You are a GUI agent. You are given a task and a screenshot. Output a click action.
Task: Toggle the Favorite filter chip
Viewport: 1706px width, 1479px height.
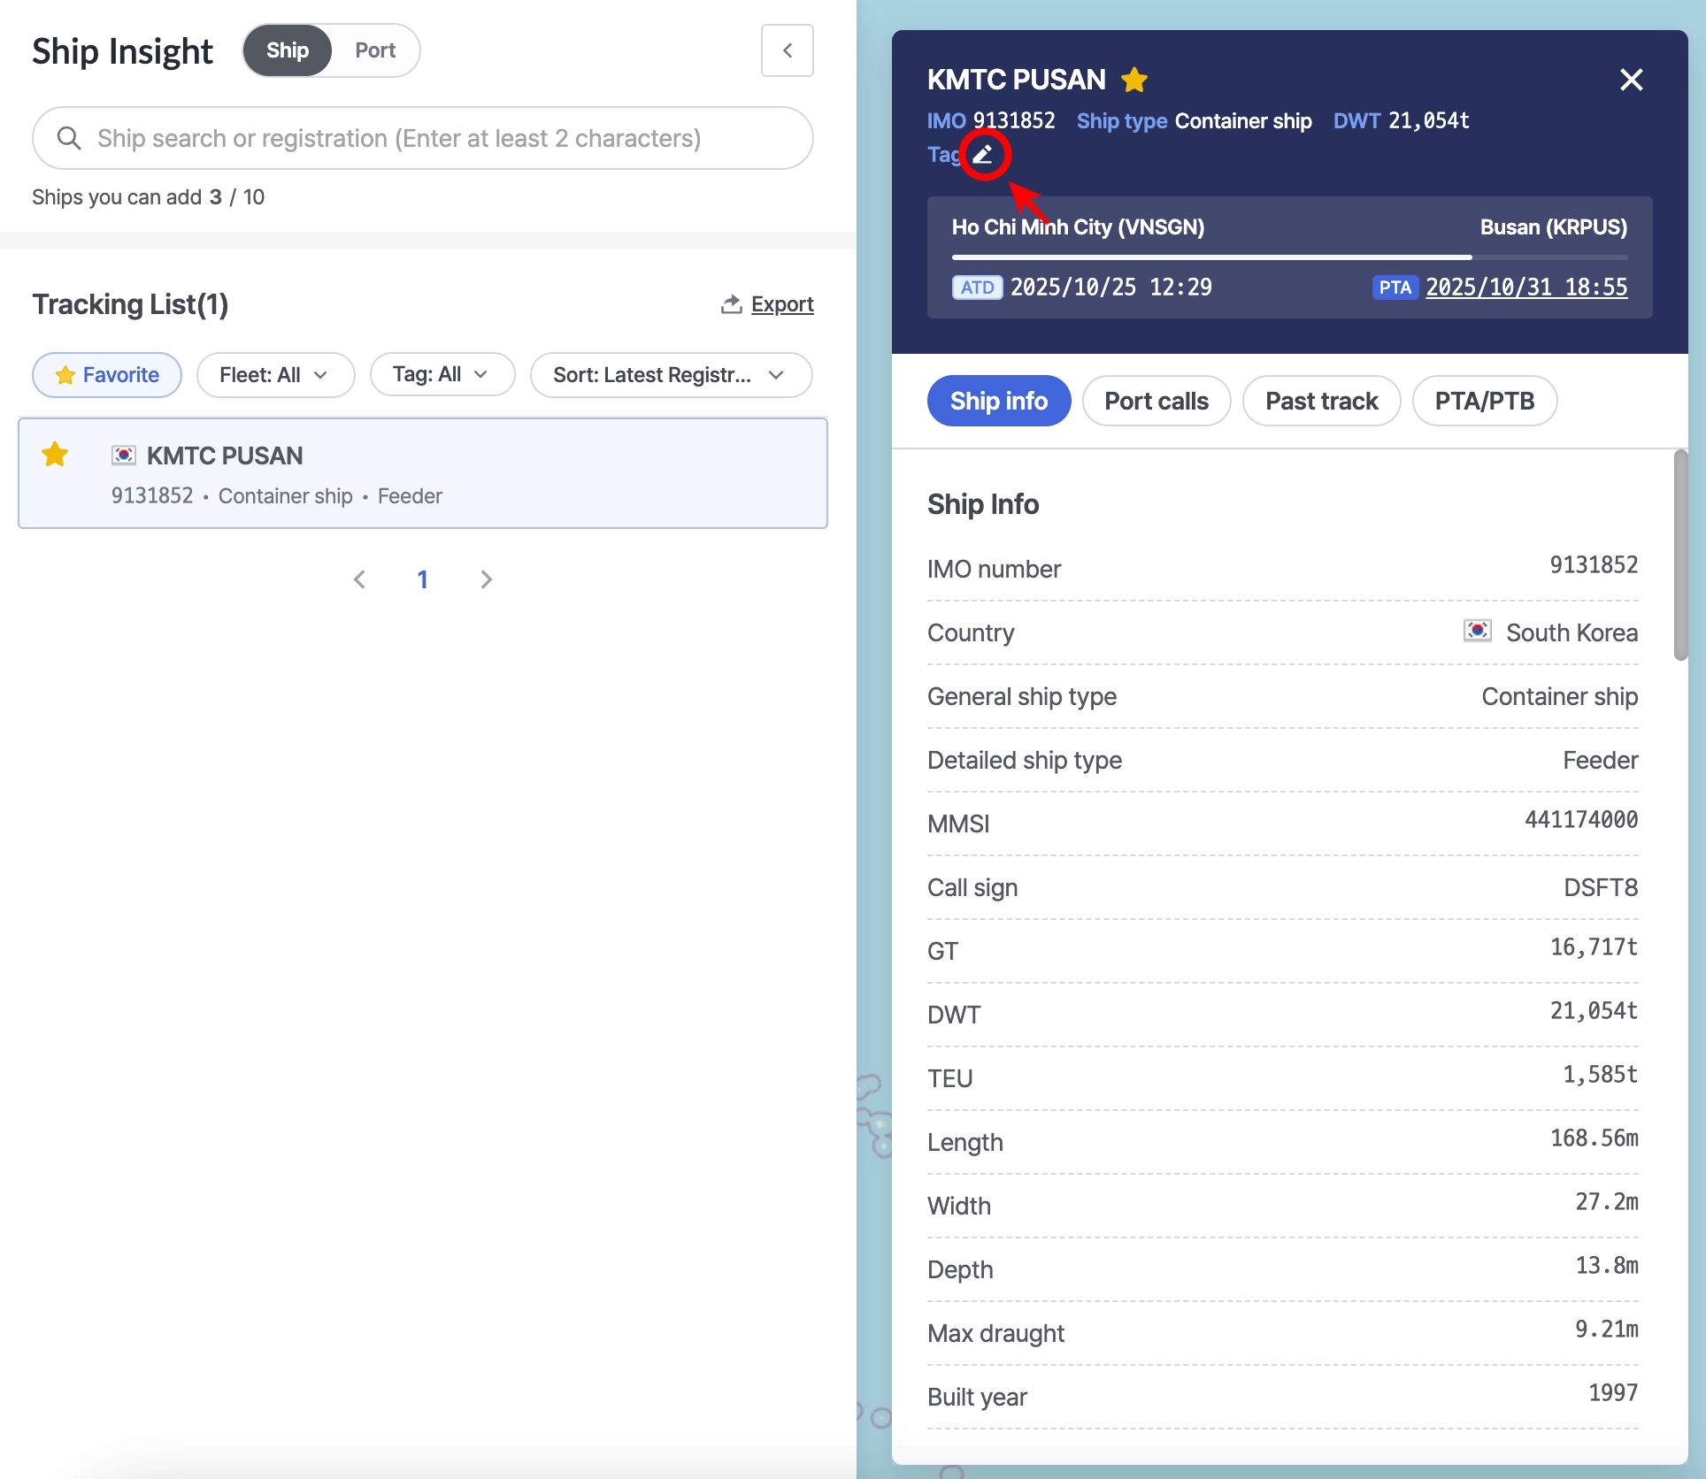tap(107, 375)
